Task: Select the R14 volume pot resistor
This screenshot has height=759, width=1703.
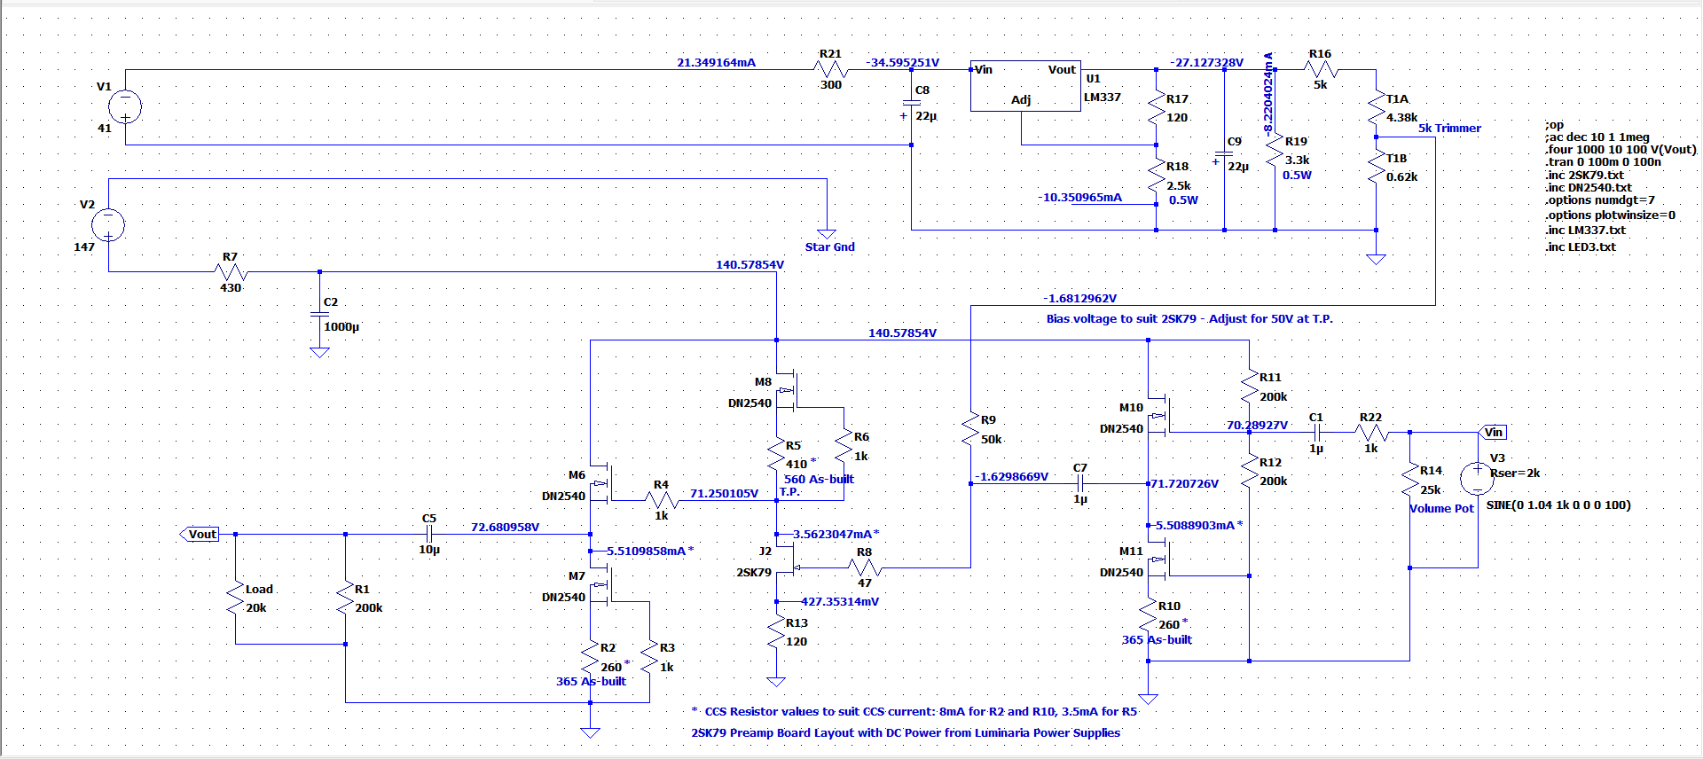Action: pos(1410,479)
